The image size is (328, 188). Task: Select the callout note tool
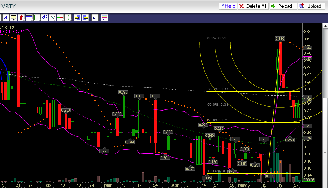tap(14, 18)
